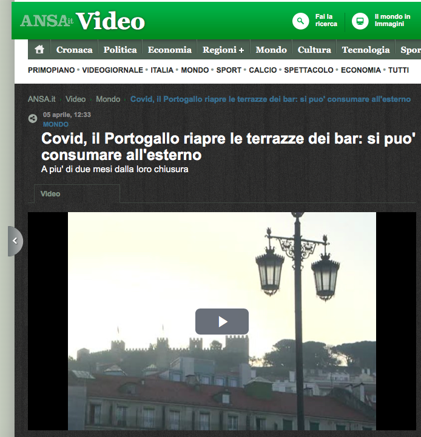The height and width of the screenshot is (437, 421).
Task: Go to Cultura section
Action: click(x=314, y=50)
